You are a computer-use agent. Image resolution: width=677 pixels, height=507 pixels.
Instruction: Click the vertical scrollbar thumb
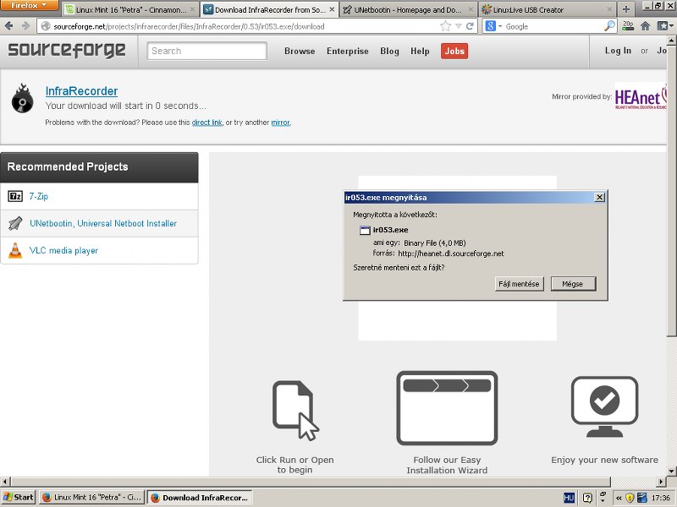[x=671, y=191]
